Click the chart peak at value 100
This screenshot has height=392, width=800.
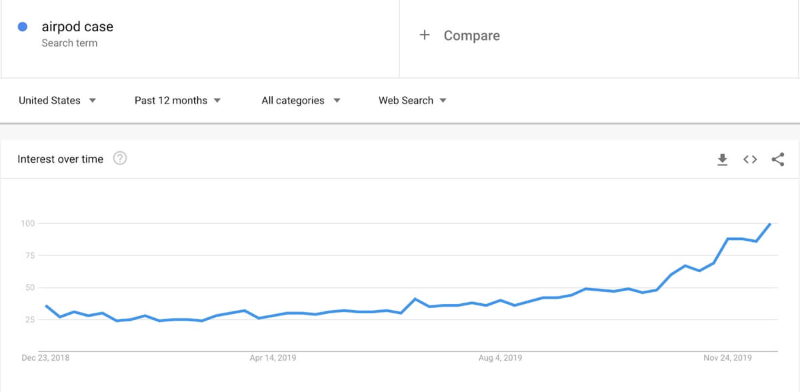[x=771, y=224]
